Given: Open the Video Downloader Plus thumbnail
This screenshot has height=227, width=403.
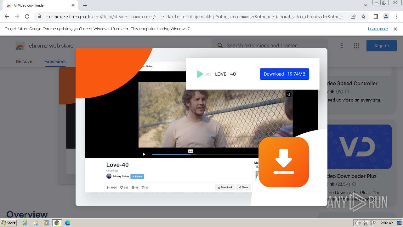Looking at the screenshot, I should tap(360, 147).
